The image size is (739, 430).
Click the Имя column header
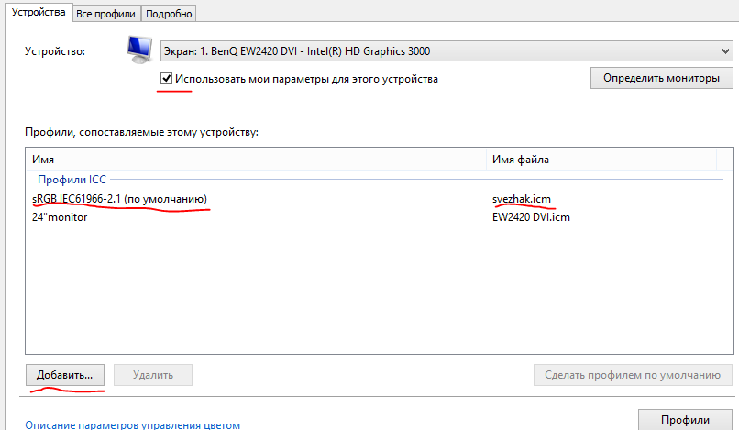pos(44,160)
